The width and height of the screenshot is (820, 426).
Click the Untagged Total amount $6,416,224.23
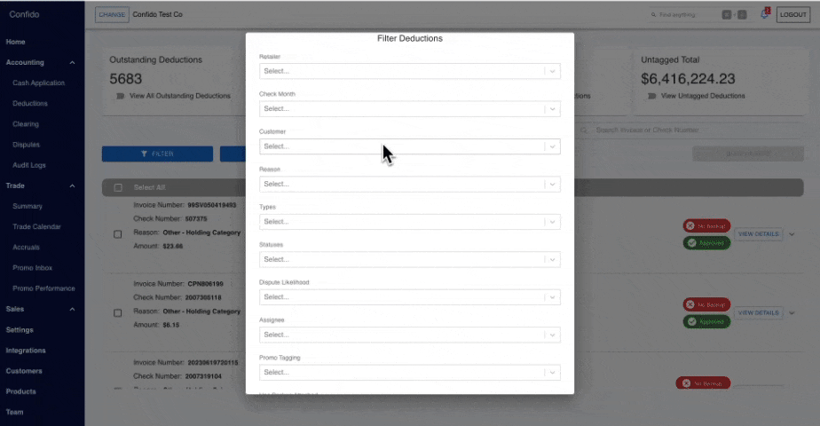tap(689, 79)
